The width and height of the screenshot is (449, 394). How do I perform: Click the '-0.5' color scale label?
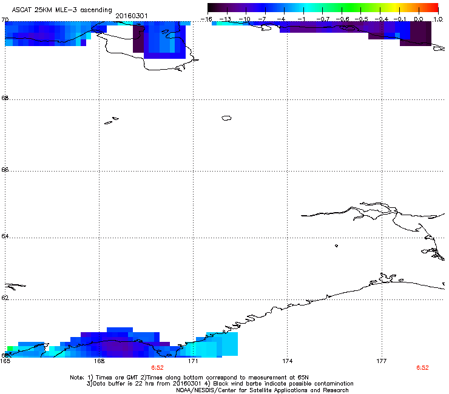(x=362, y=19)
